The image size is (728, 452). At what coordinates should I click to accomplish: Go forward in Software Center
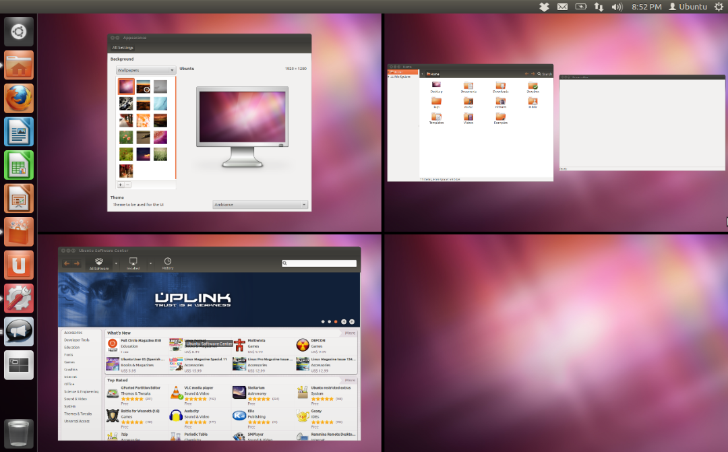[x=77, y=263]
